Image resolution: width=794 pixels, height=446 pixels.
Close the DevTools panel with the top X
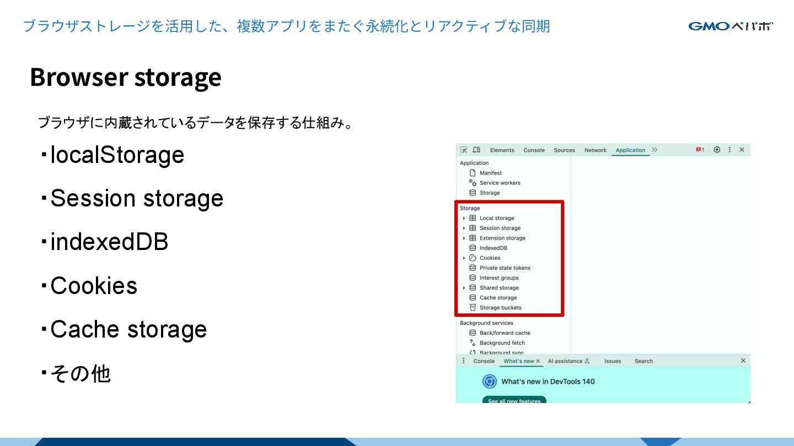tap(742, 150)
